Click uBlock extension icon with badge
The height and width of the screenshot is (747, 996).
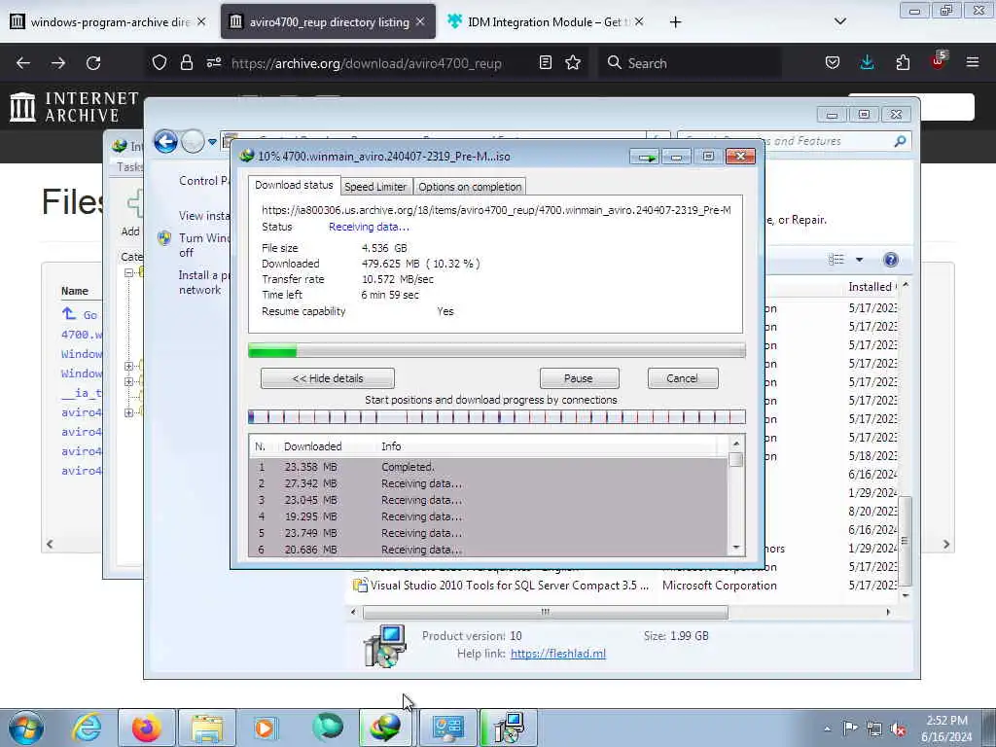click(938, 61)
